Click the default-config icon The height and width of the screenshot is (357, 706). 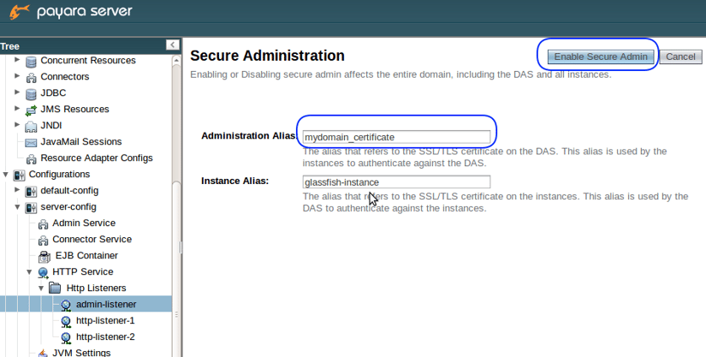pos(31,191)
